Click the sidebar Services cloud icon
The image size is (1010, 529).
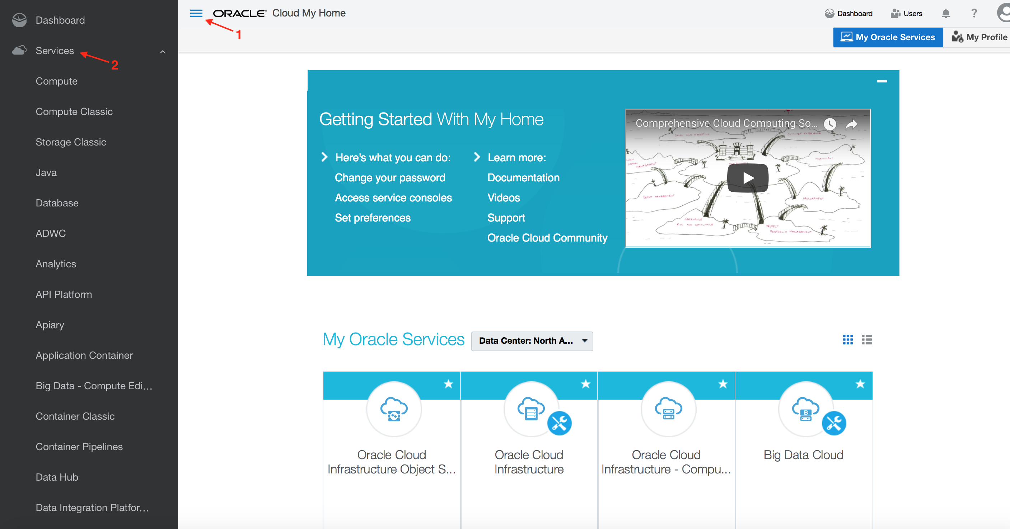(x=19, y=51)
